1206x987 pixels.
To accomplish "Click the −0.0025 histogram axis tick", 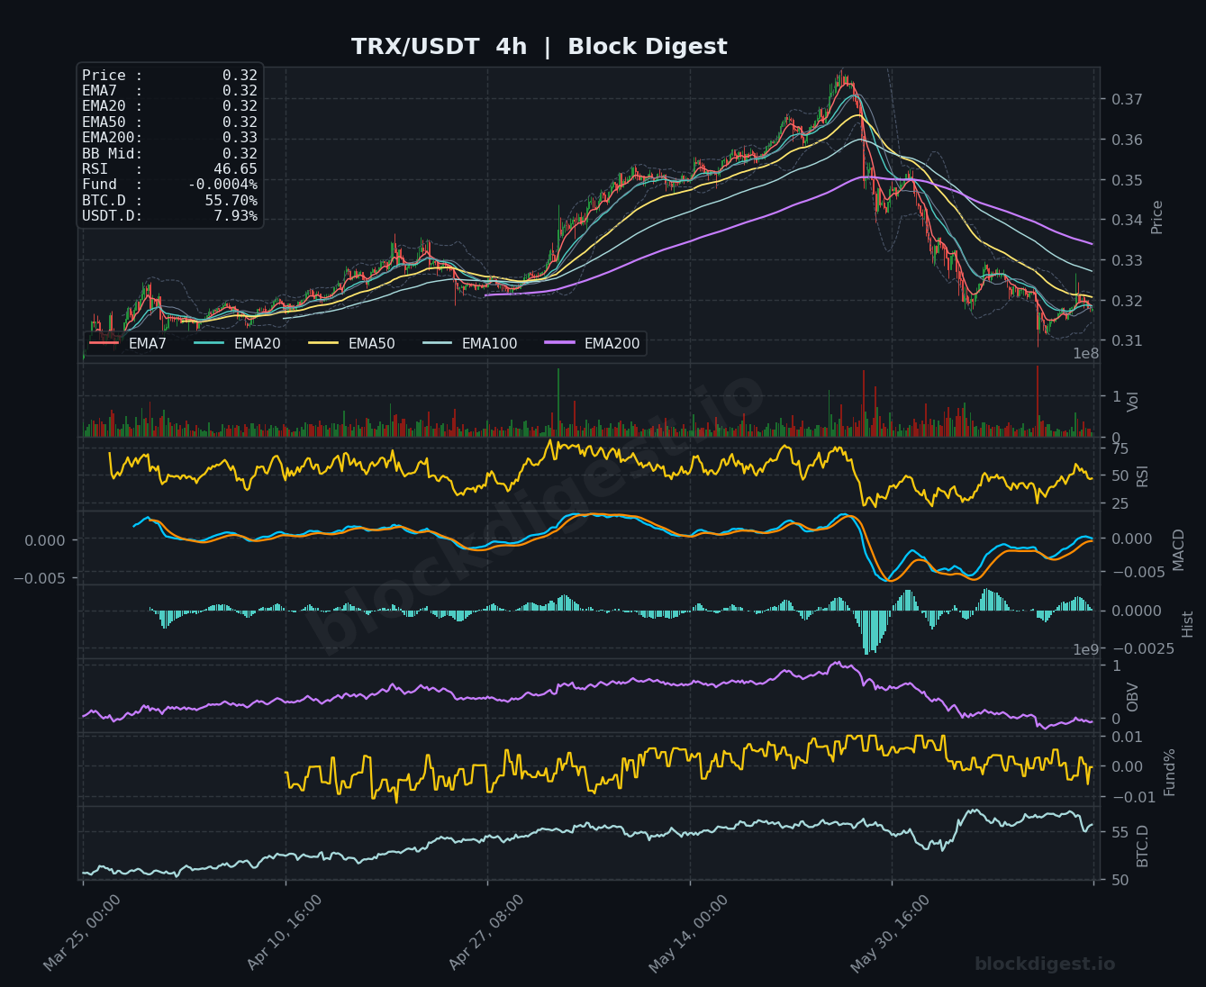I will point(1143,648).
